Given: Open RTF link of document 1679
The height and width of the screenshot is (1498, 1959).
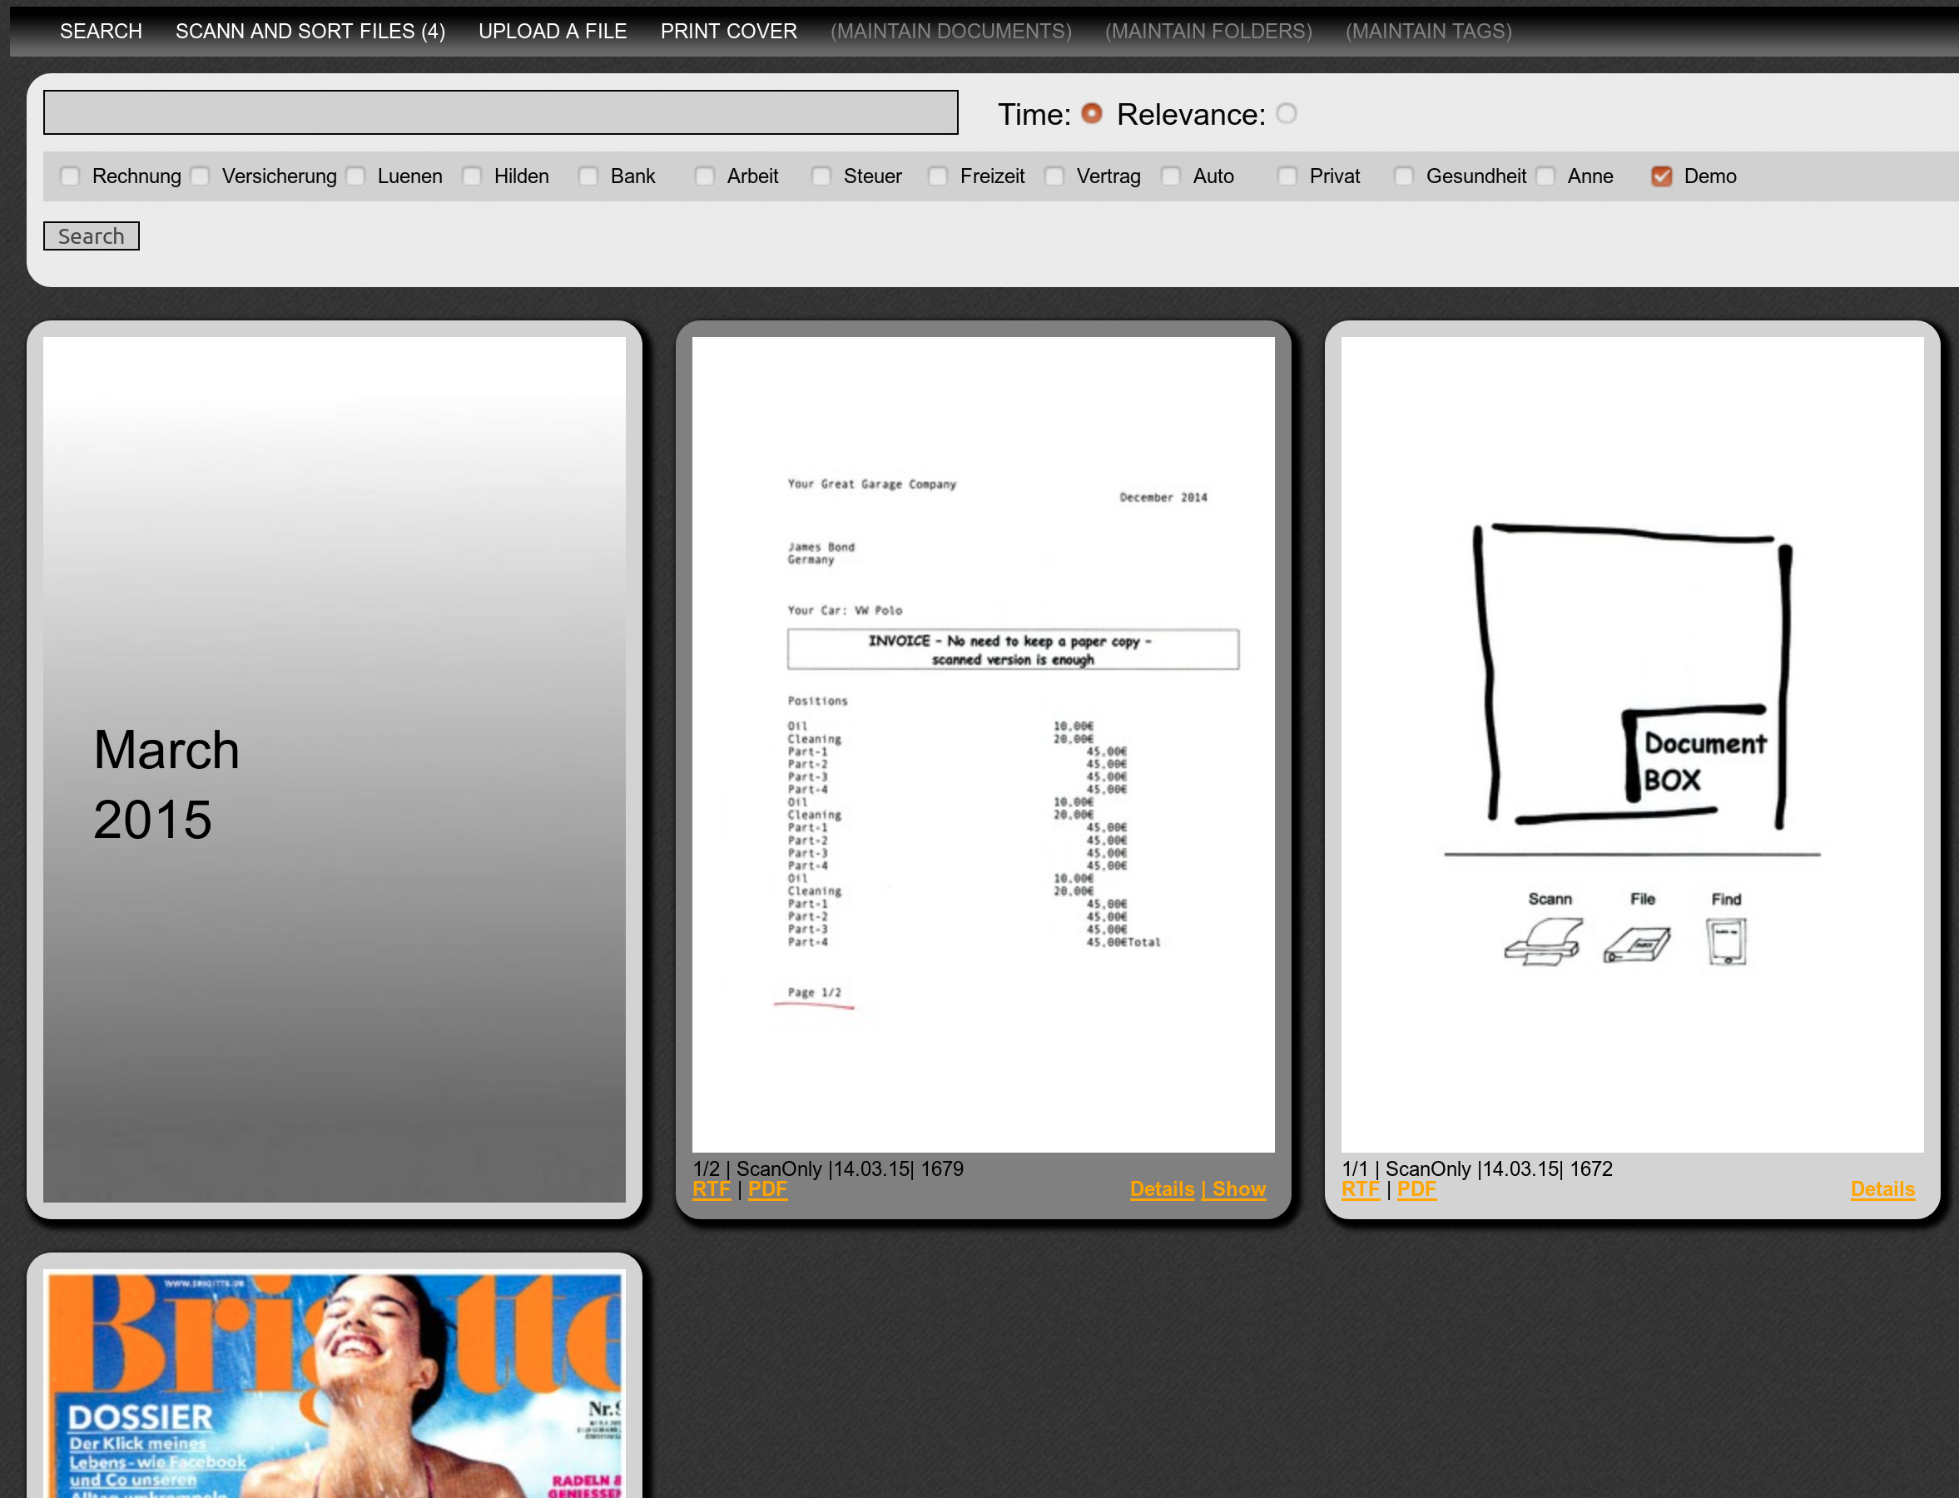Looking at the screenshot, I should pyautogui.click(x=711, y=1188).
